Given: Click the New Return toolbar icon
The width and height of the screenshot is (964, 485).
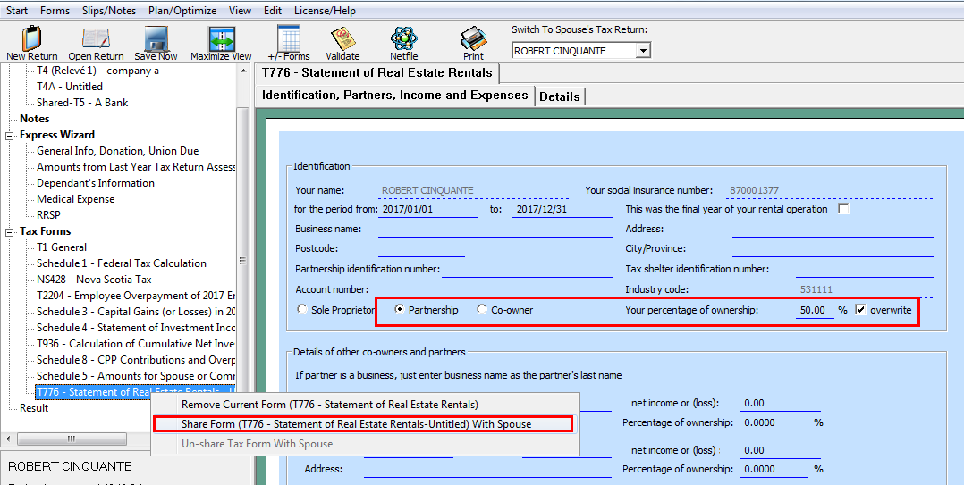Looking at the screenshot, I should point(32,38).
